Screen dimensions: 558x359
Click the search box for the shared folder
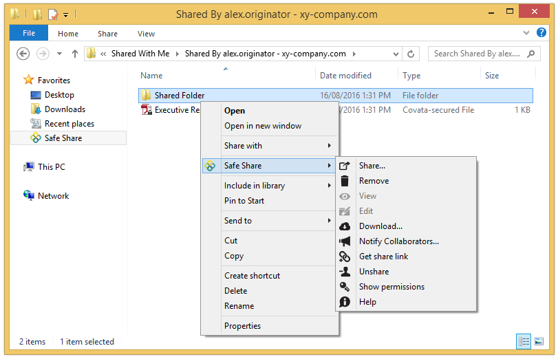pos(477,54)
